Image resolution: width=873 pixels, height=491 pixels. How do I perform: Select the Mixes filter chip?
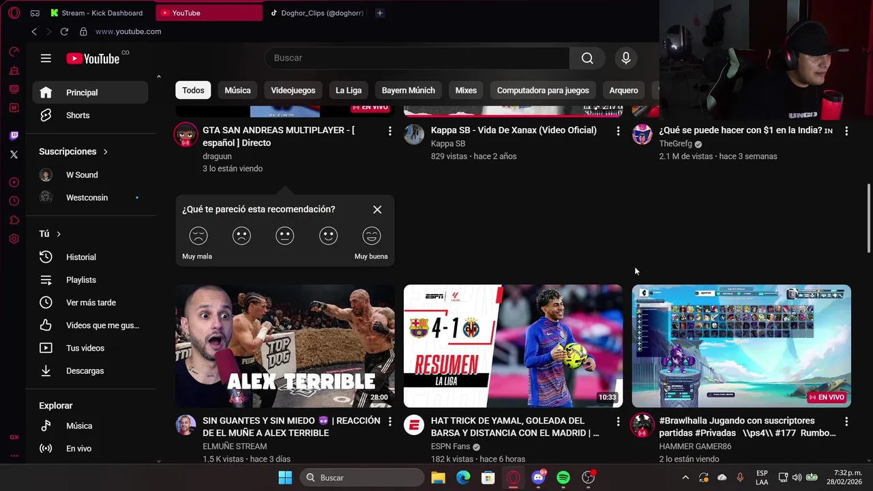466,90
